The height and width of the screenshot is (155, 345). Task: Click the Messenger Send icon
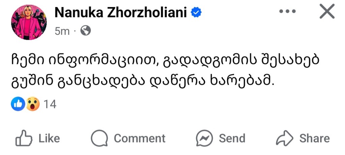pyautogui.click(x=205, y=139)
